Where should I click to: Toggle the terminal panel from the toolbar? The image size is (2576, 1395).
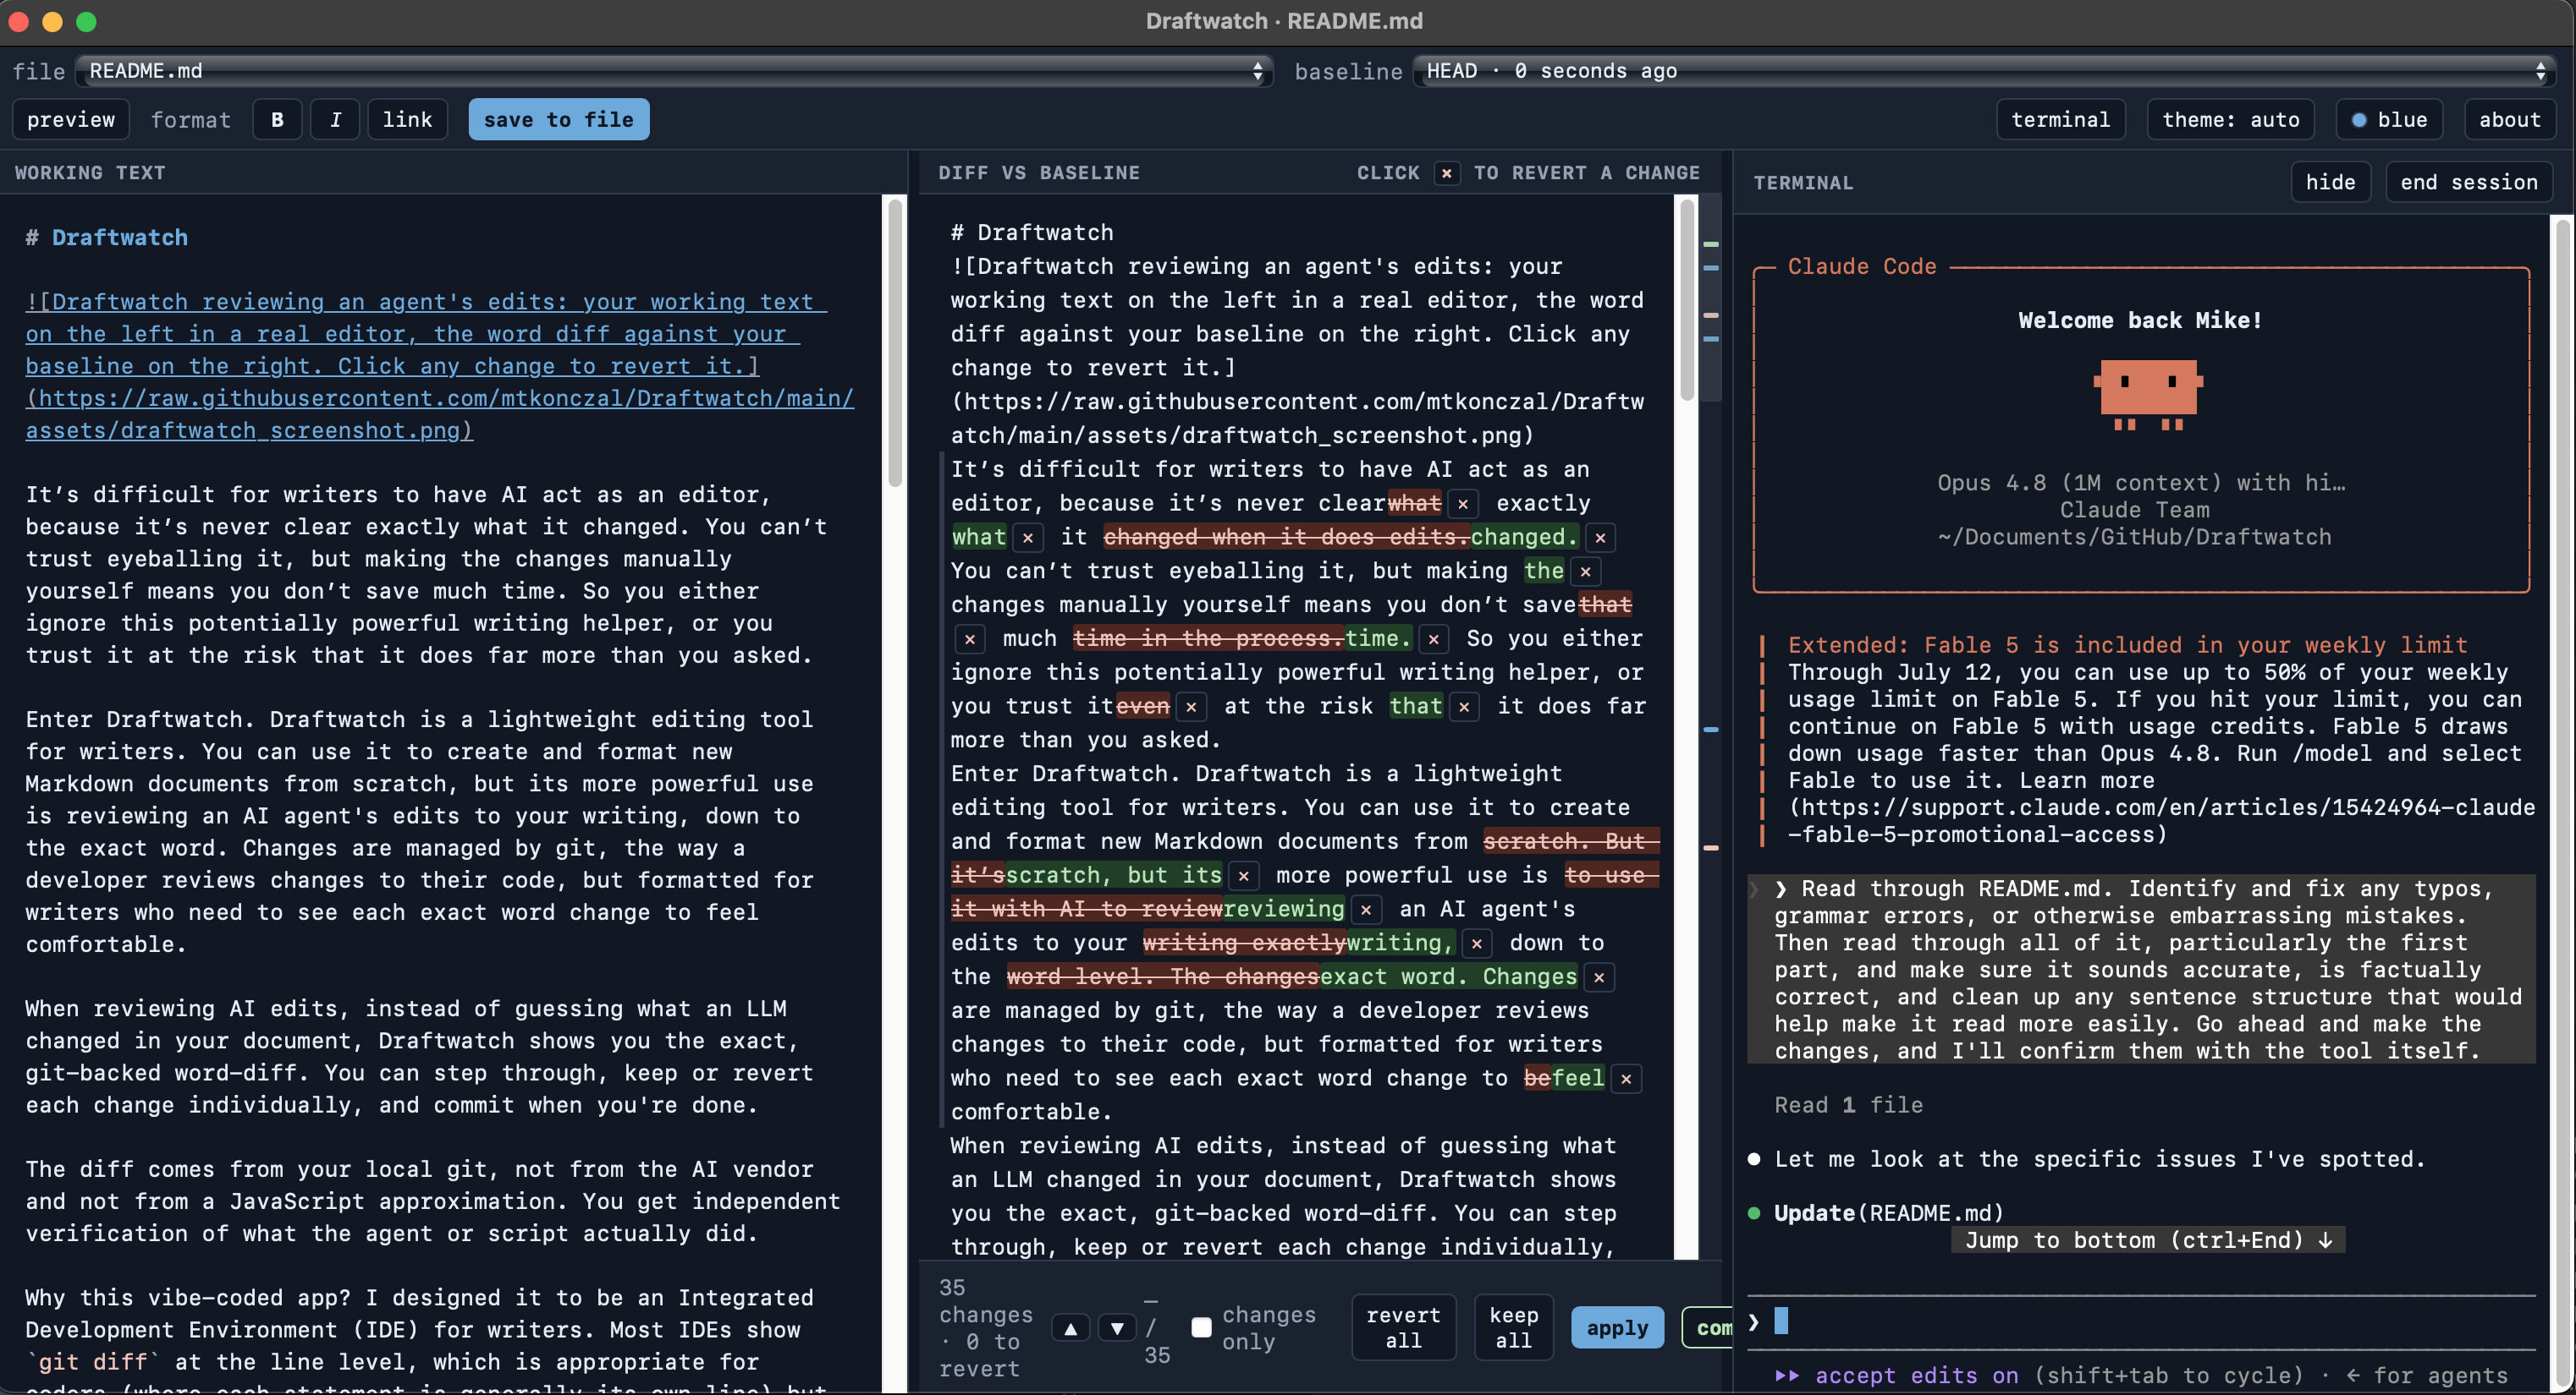pyautogui.click(x=2060, y=120)
